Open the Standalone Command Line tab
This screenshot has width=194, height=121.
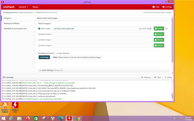pyautogui.click(x=18, y=28)
